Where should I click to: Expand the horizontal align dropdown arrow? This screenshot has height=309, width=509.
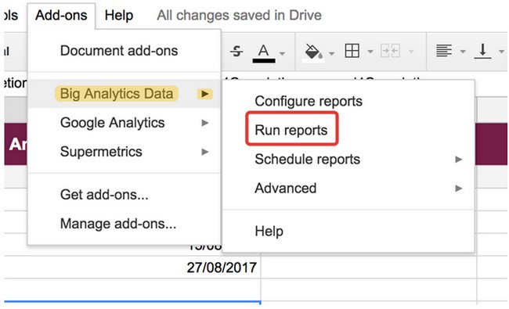(x=463, y=51)
